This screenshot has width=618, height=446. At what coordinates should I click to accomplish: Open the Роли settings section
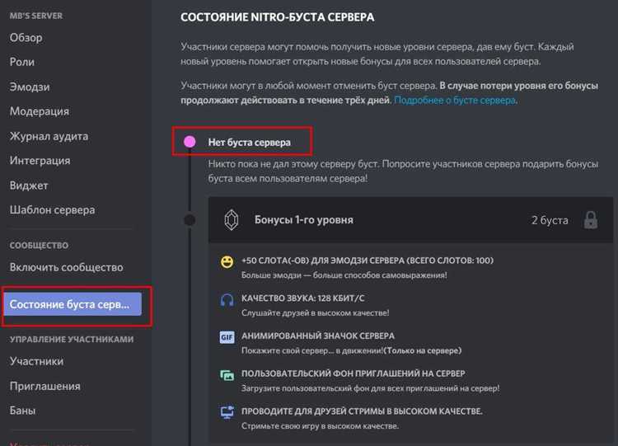coord(22,63)
